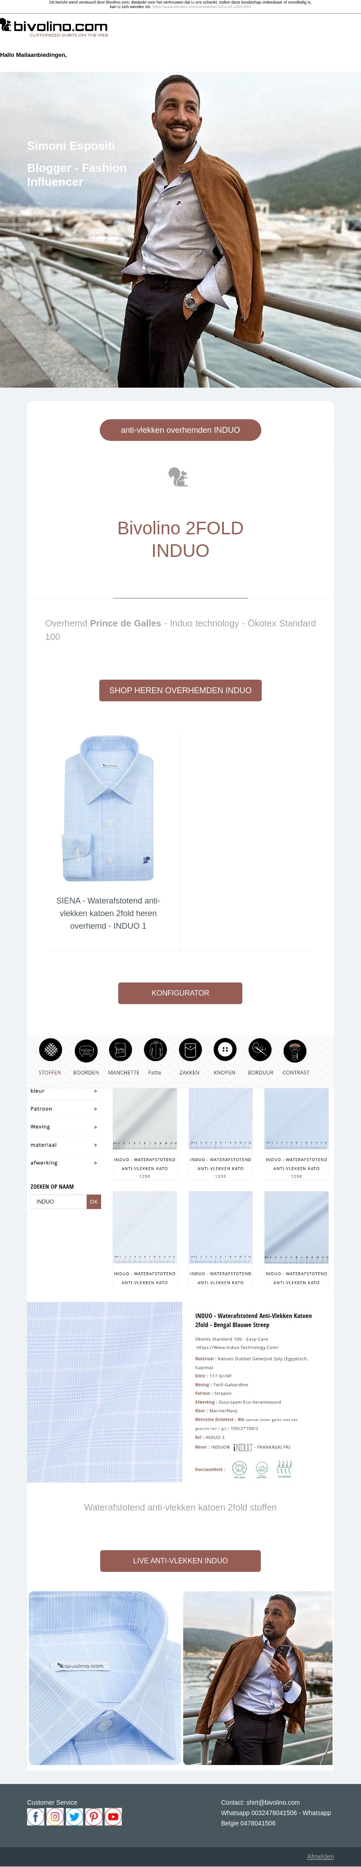Select the KNOPEN buttons icon
Screen dimensions: 361x1867
225,1049
